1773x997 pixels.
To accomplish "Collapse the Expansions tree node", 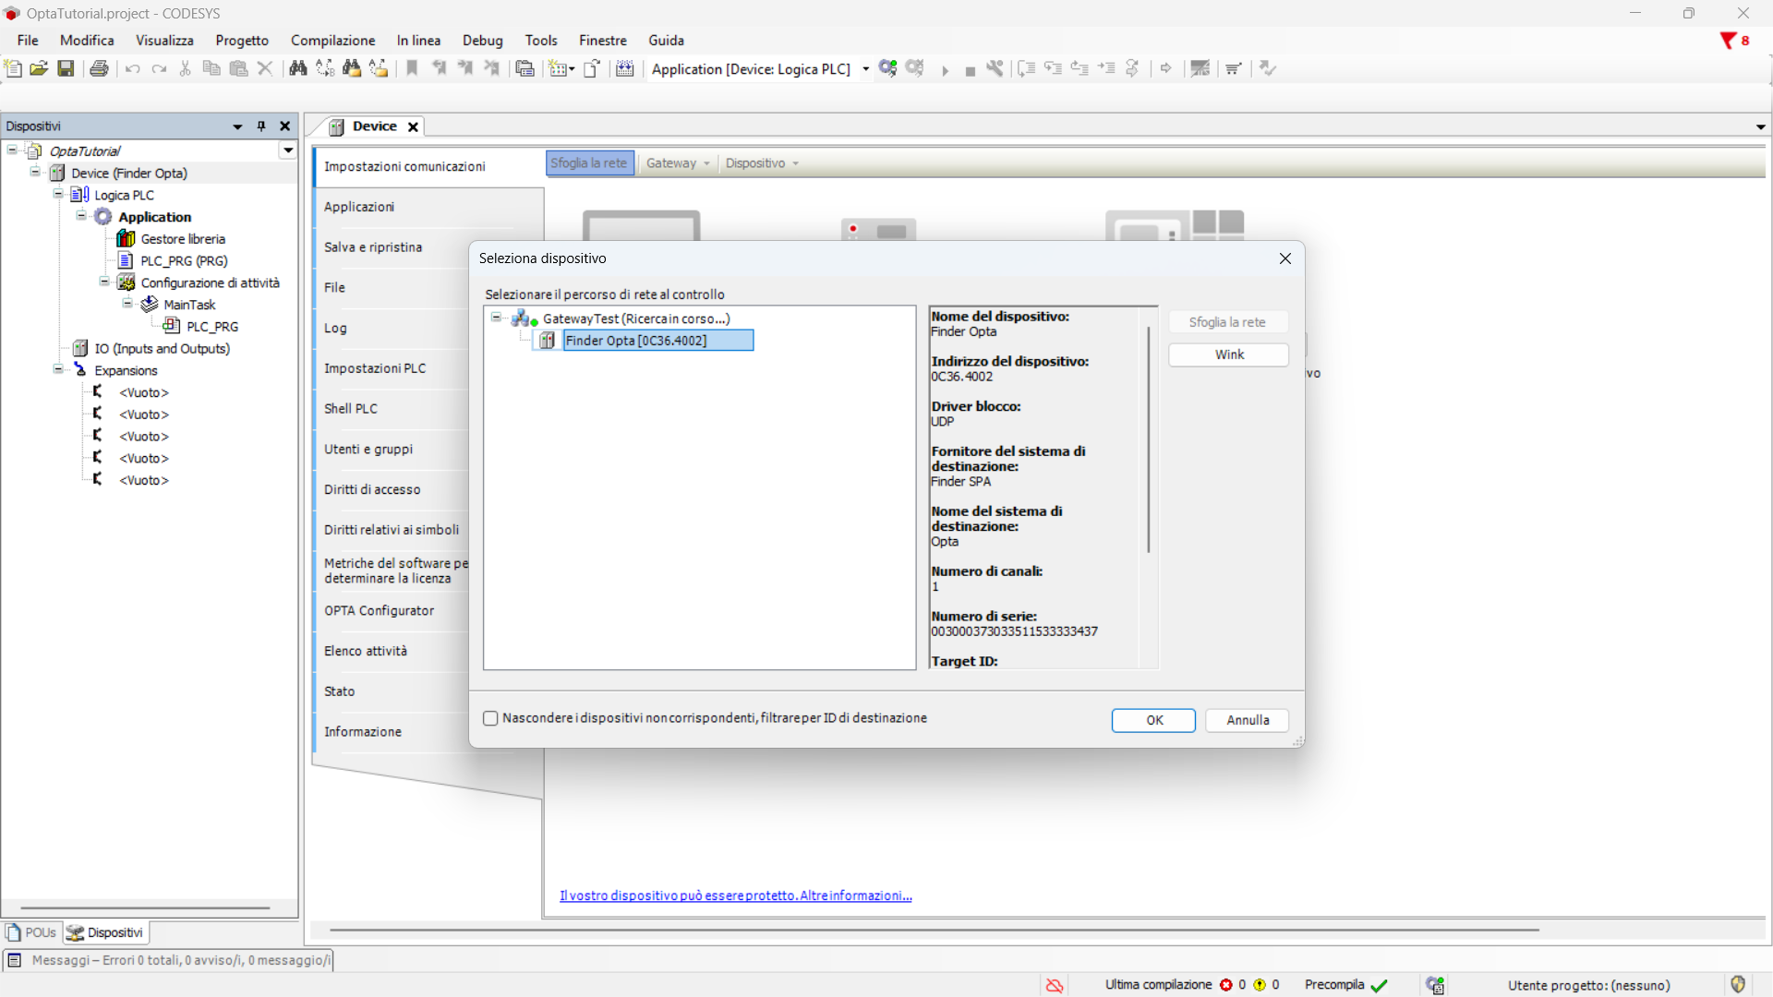I will click(58, 370).
